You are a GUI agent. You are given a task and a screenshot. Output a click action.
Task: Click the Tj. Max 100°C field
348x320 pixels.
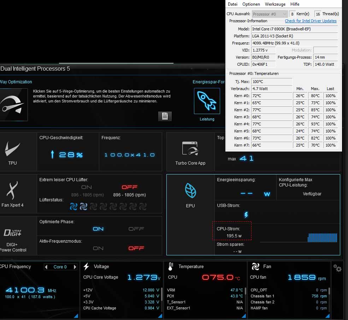coord(272,82)
